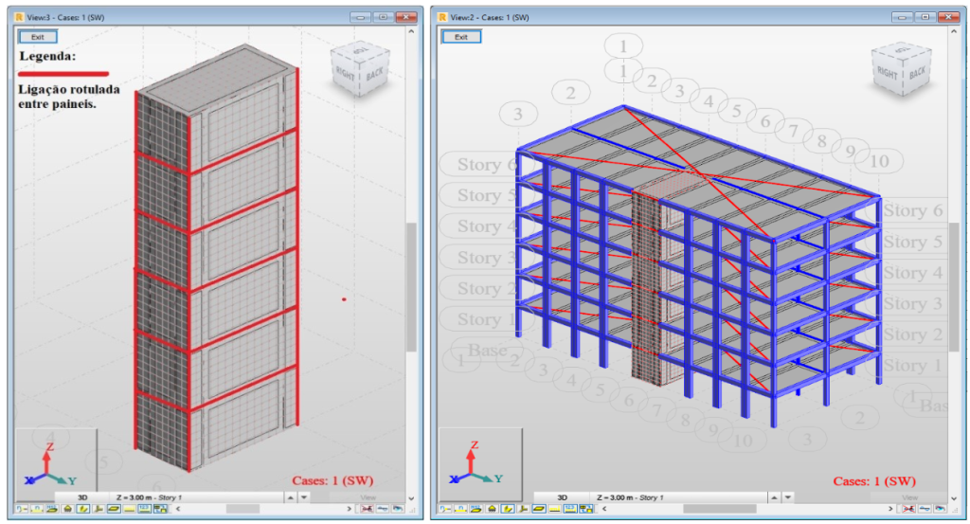Click scroll left arrow in View:2

pyautogui.click(x=604, y=509)
